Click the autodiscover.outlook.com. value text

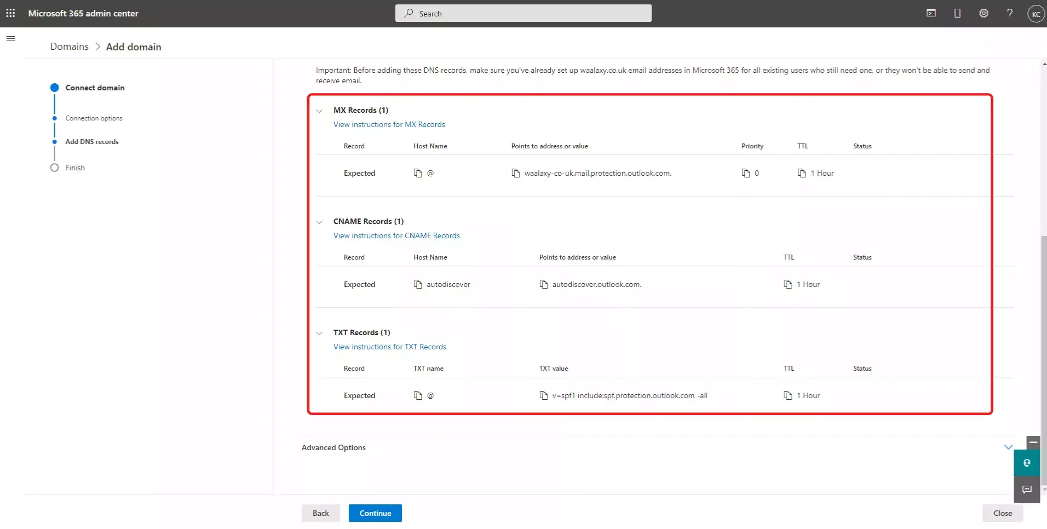coord(597,284)
